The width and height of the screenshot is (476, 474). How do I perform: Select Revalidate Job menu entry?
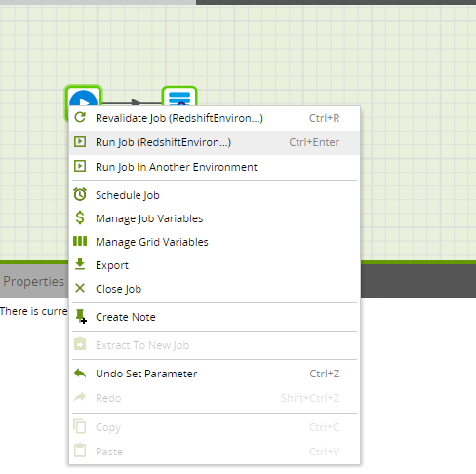215,118
